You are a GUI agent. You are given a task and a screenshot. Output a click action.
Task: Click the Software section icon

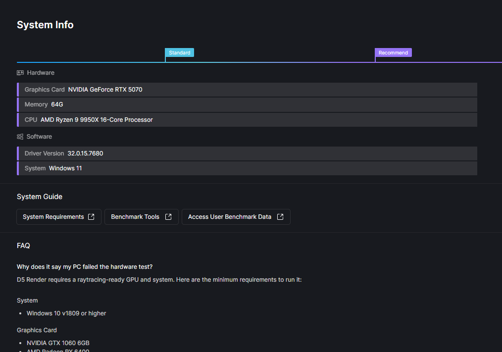20,137
